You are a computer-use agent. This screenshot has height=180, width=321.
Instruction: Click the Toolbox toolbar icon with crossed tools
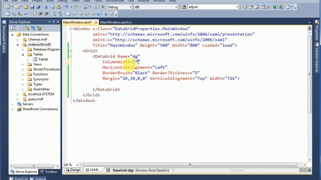[x=269, y=7]
